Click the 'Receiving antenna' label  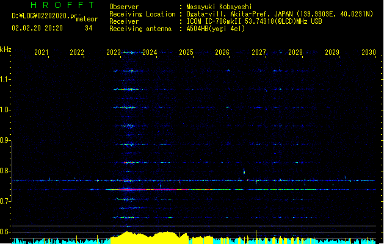[140, 29]
